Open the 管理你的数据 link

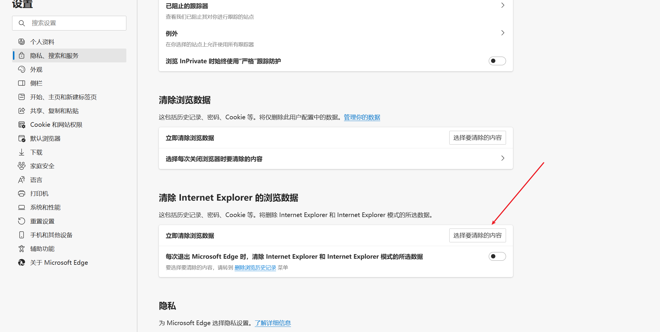pos(362,117)
